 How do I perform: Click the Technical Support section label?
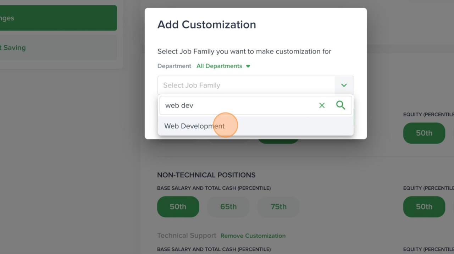[187, 236]
